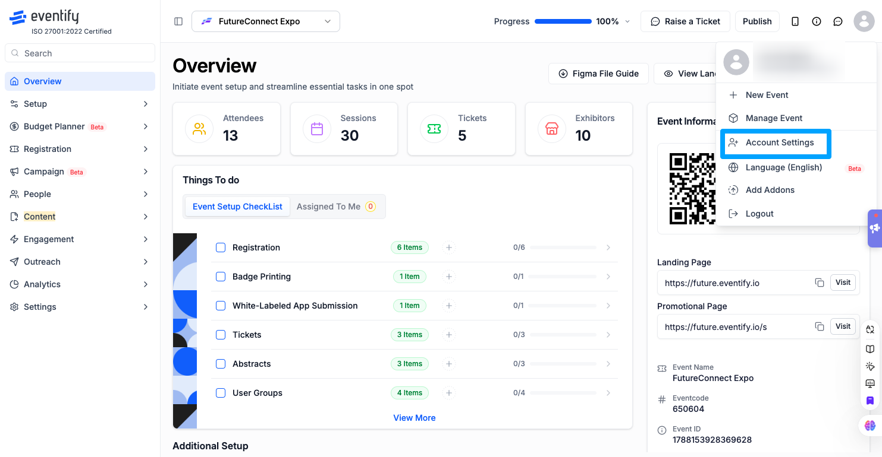Click the profile avatar in top bar
882x457 pixels.
click(x=864, y=21)
